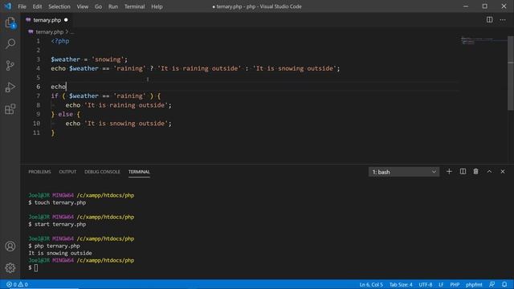514x289 pixels.
Task: Click phpfmt in status bar
Action: pyautogui.click(x=474, y=284)
